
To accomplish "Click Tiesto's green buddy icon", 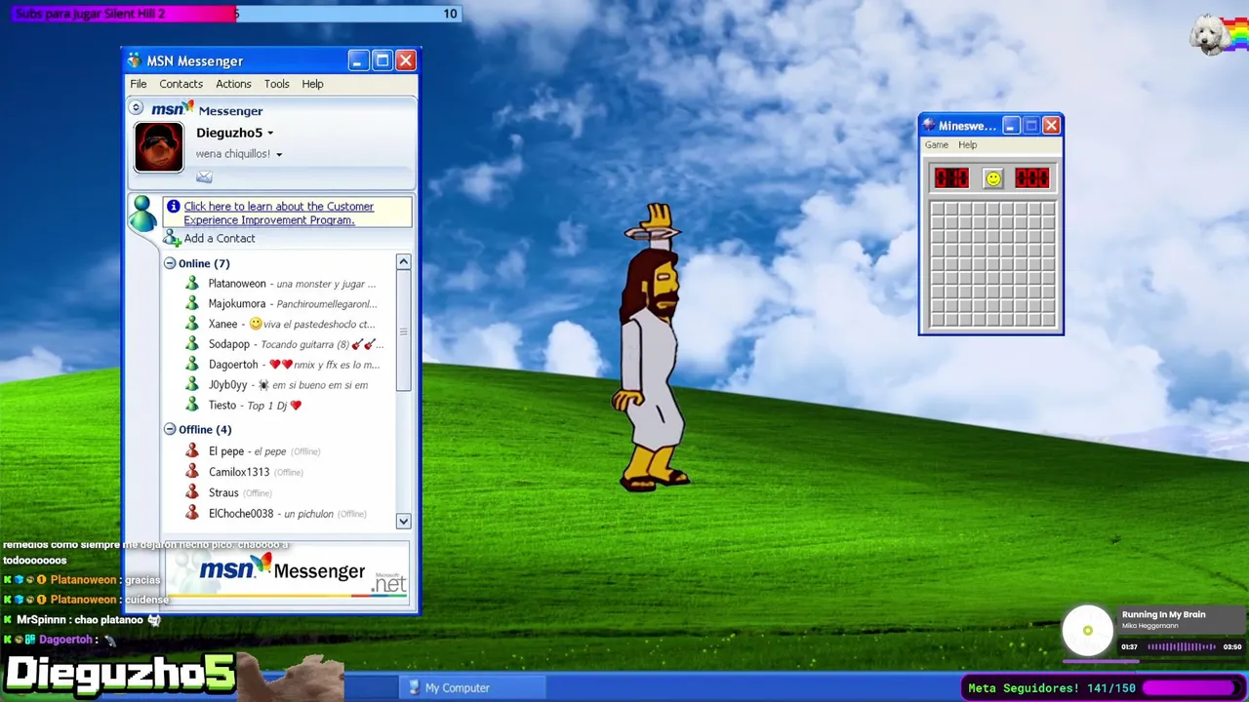I will pyautogui.click(x=192, y=406).
